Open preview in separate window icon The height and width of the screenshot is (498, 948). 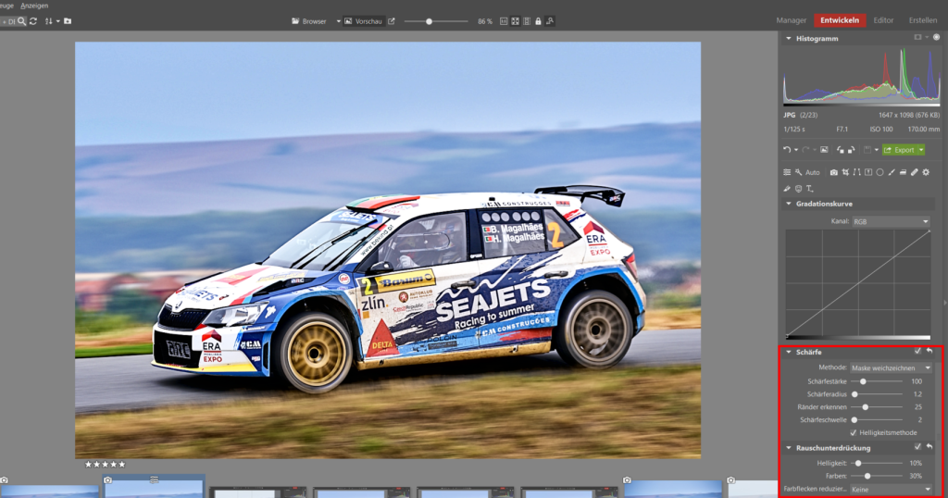pyautogui.click(x=392, y=21)
